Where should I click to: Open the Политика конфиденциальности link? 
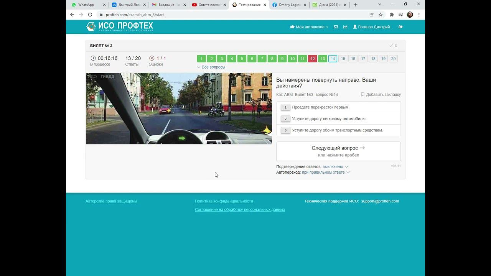[x=224, y=201]
